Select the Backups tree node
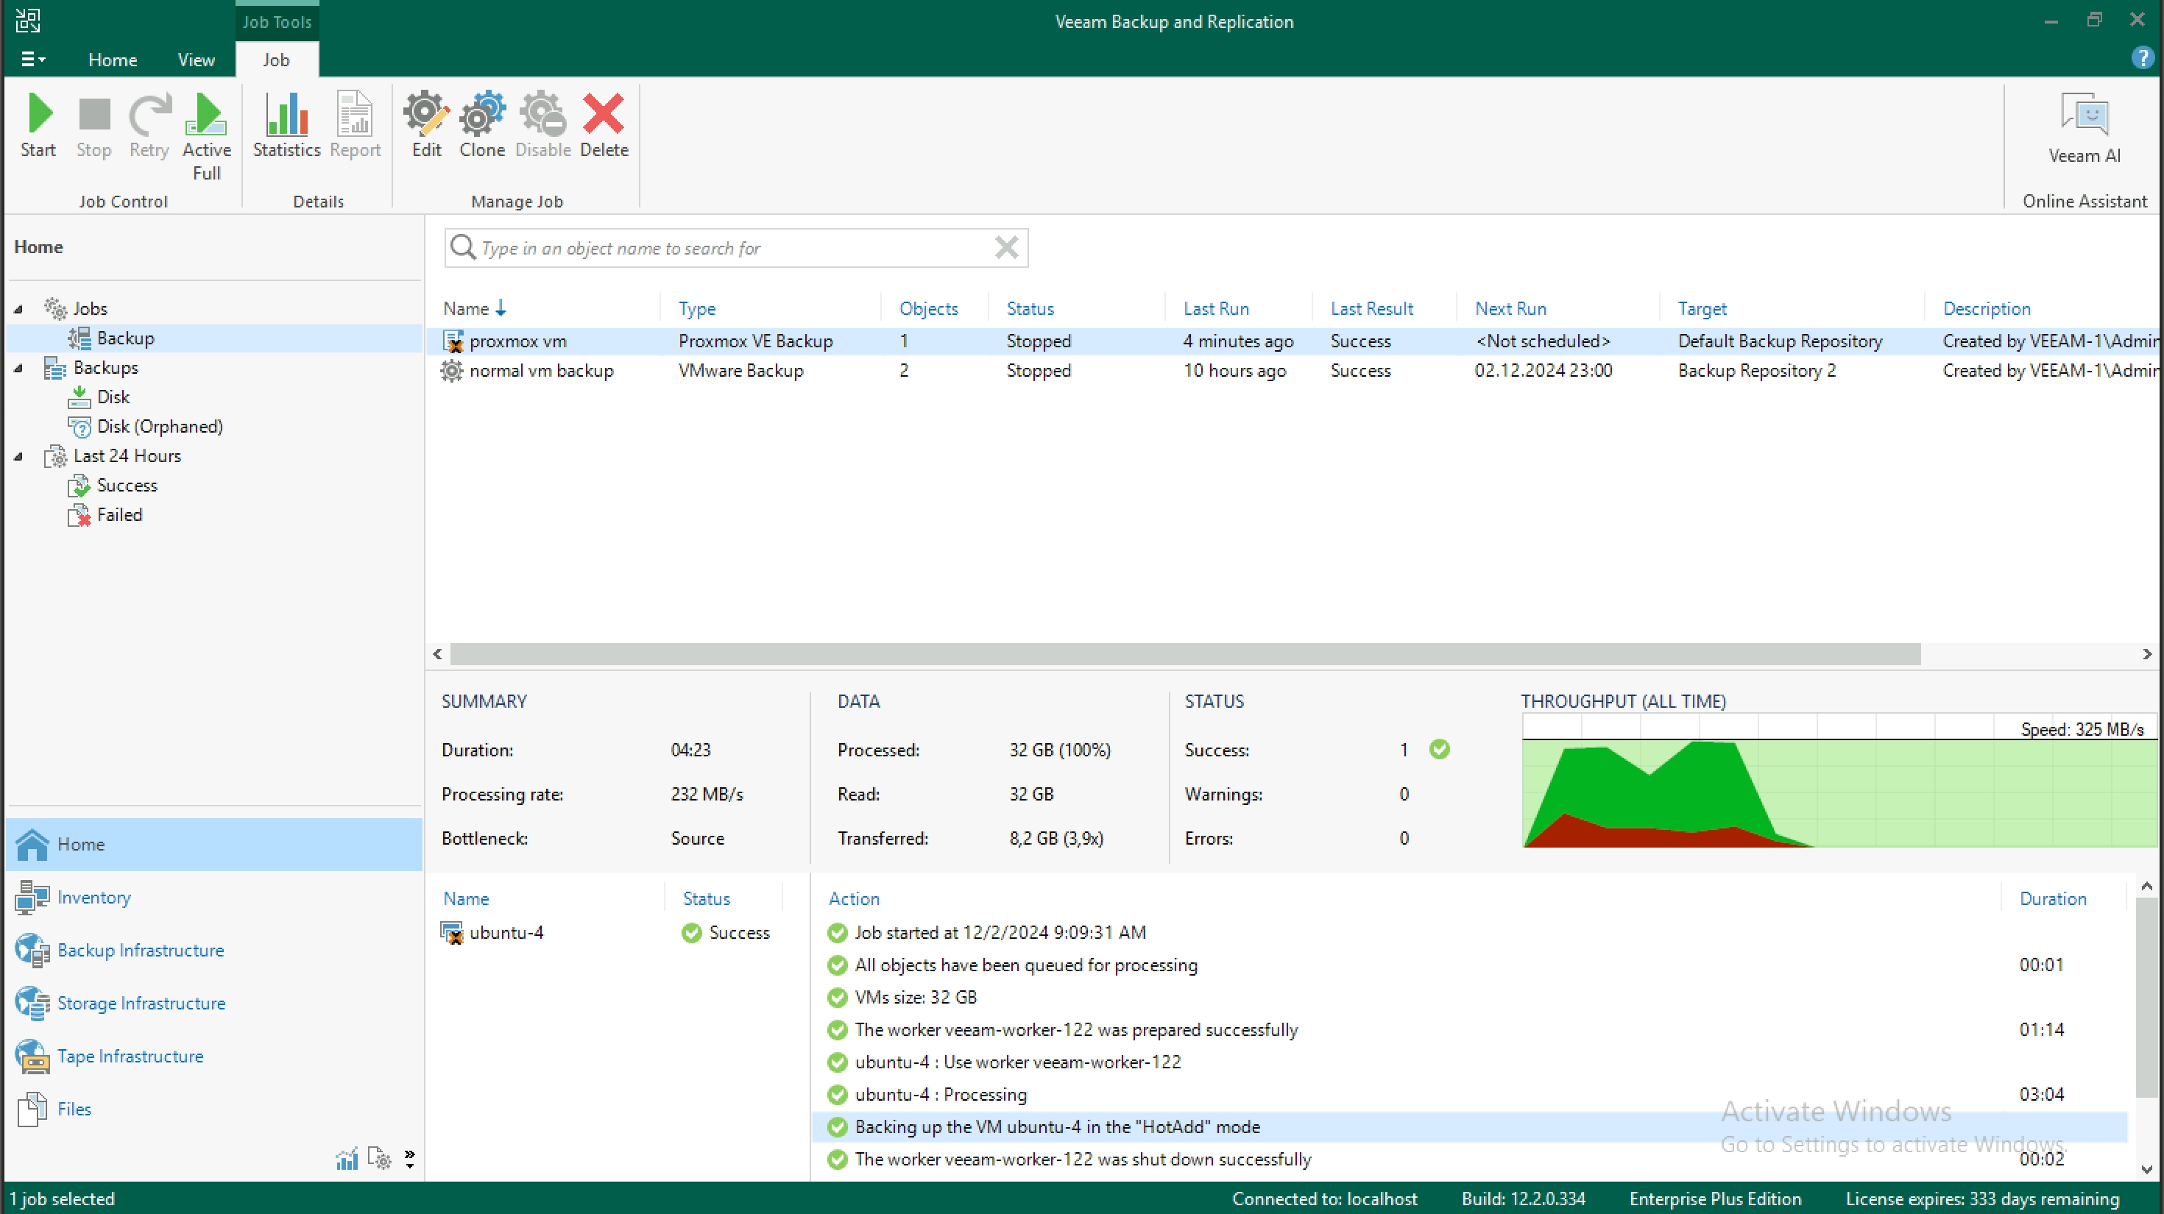2164x1214 pixels. (105, 368)
